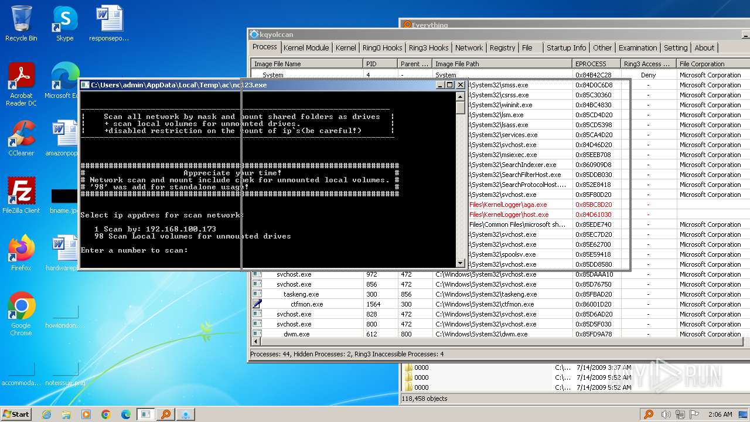Open the accommoda... file on the desktop
The image size is (750, 422).
[x=21, y=374]
